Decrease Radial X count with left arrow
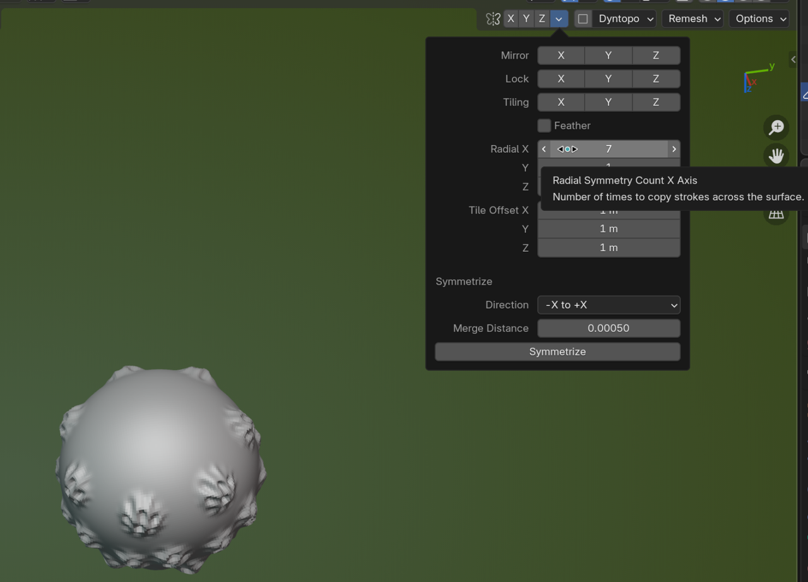 (x=544, y=149)
